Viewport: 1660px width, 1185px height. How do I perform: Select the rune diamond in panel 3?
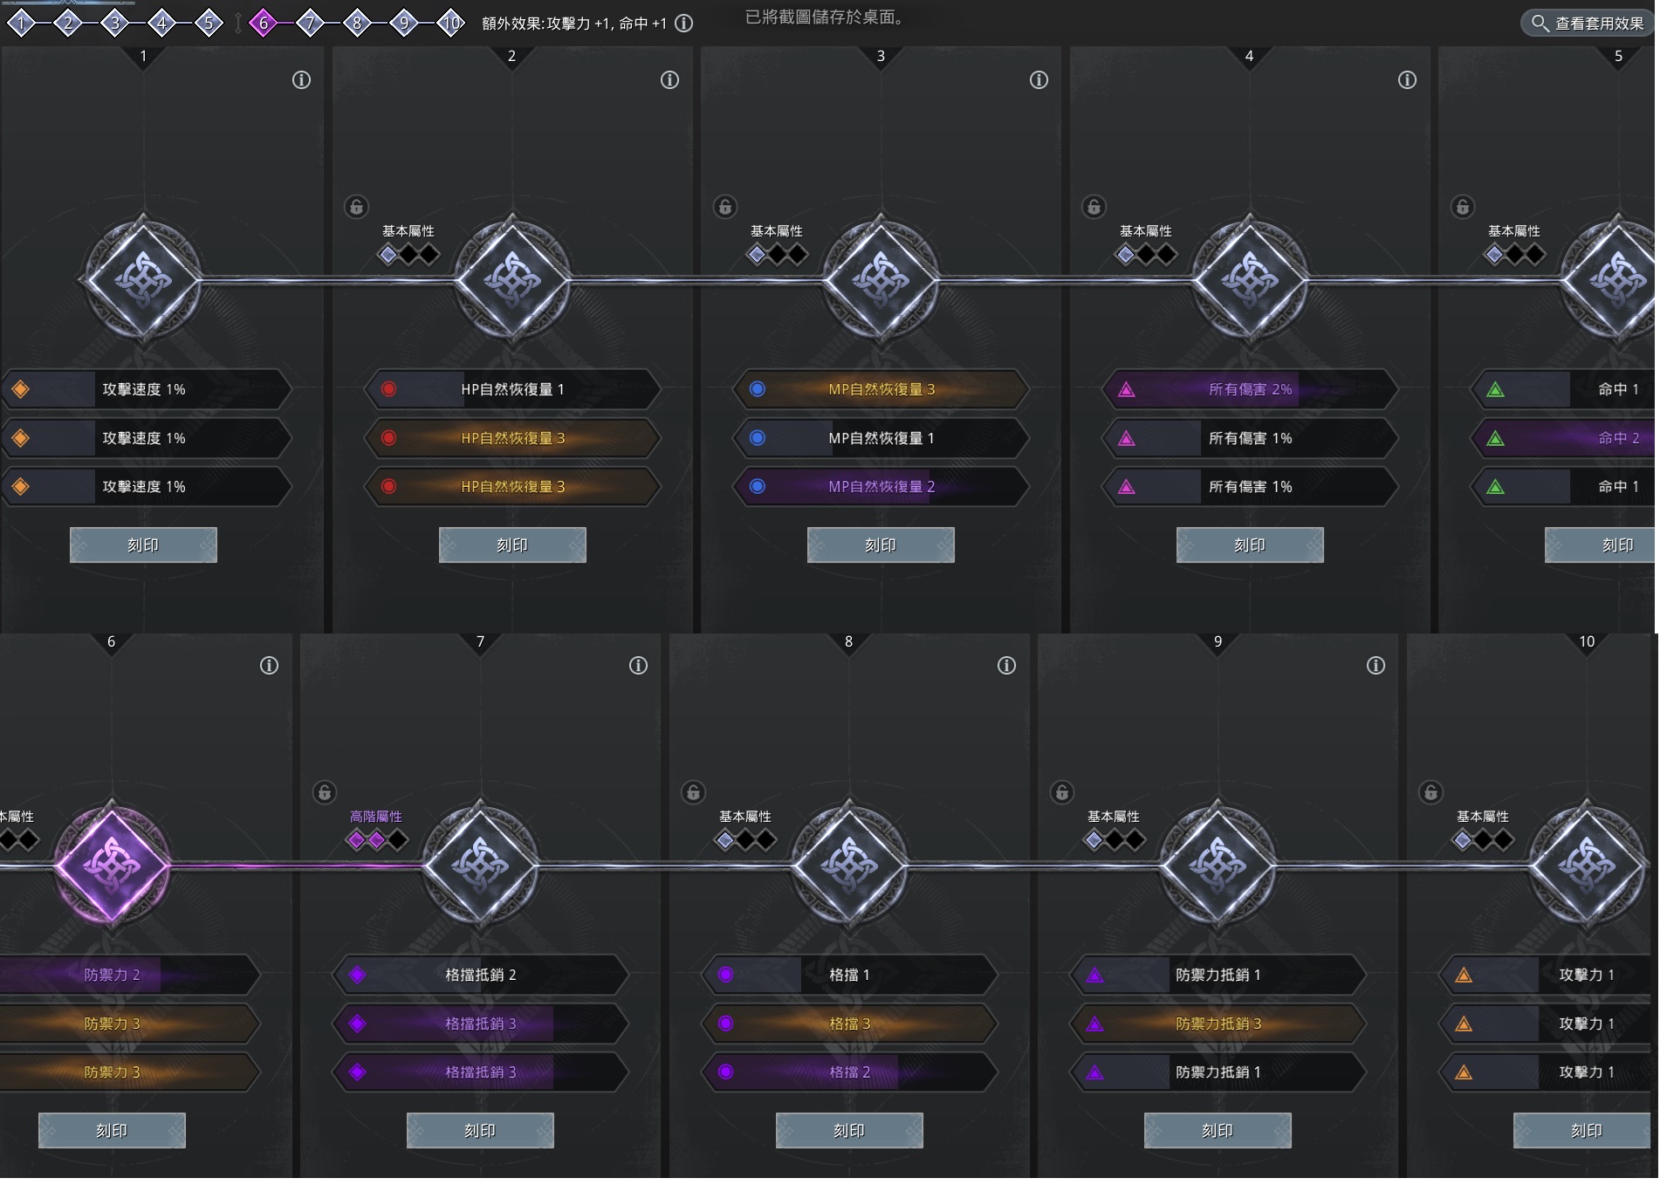point(881,280)
